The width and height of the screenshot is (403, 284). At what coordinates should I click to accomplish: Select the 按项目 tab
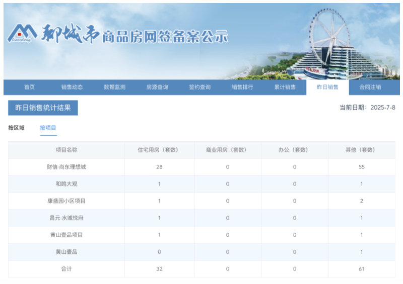click(x=48, y=128)
